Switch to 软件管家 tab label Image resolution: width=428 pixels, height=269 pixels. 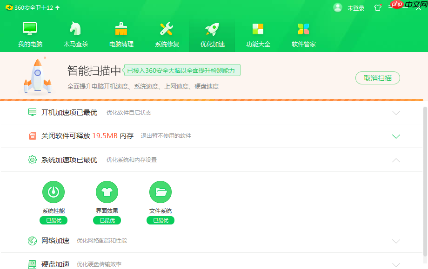(303, 44)
